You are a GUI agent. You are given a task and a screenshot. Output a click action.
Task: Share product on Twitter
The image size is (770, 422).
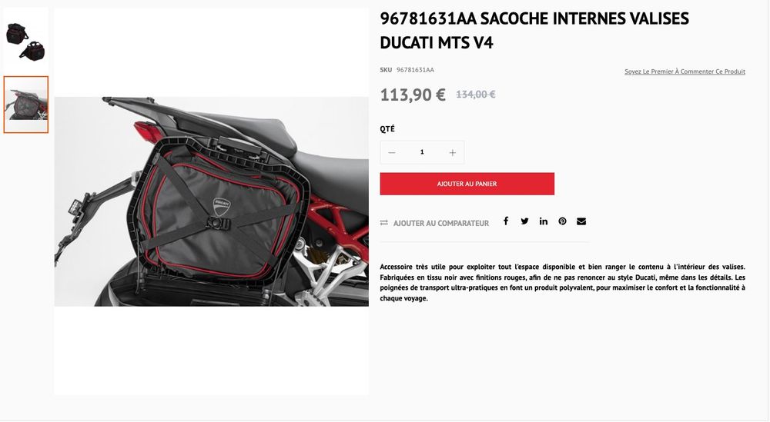click(x=524, y=221)
